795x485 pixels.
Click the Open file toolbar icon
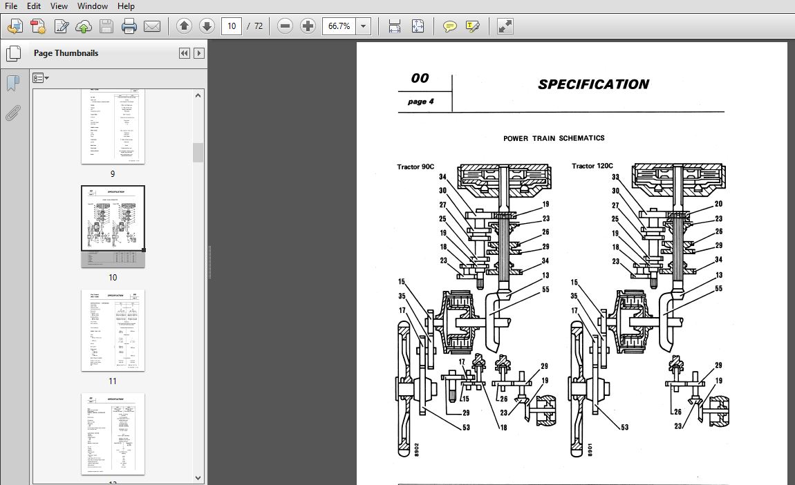(15, 26)
